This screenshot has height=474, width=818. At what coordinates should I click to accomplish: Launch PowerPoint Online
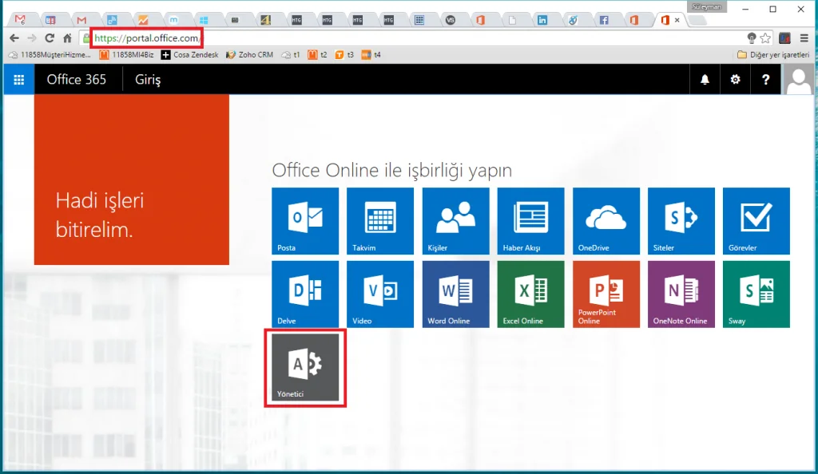point(606,294)
